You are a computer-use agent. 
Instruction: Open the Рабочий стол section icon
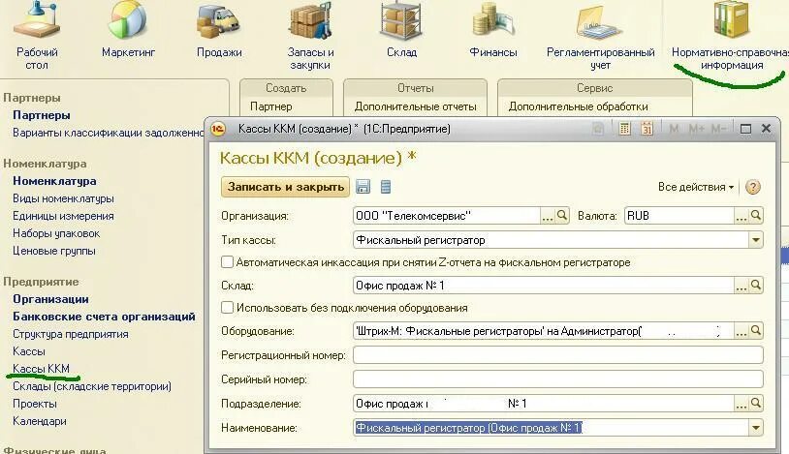[x=36, y=20]
